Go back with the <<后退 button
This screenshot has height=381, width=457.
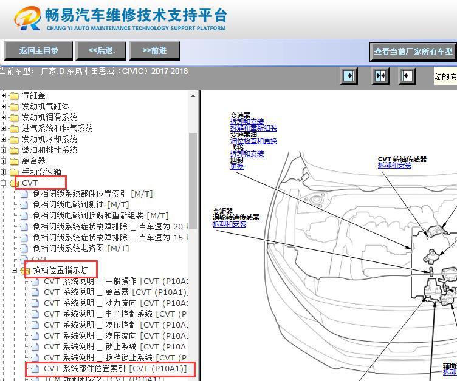(x=101, y=50)
